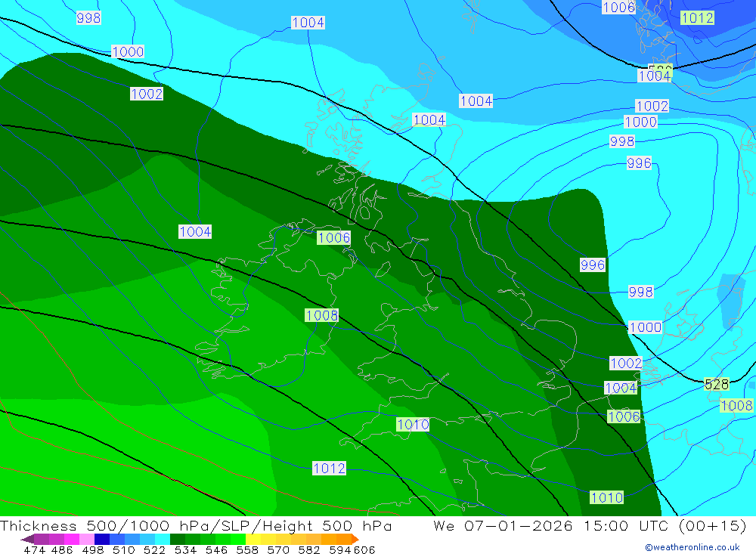This screenshot has height=554, width=756.
Task: Click the 1008 label at the right edge
Action: [x=736, y=406]
